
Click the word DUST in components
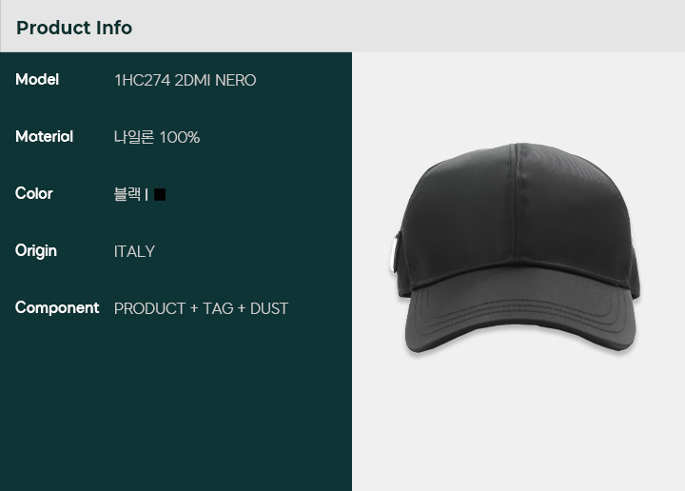click(x=269, y=309)
